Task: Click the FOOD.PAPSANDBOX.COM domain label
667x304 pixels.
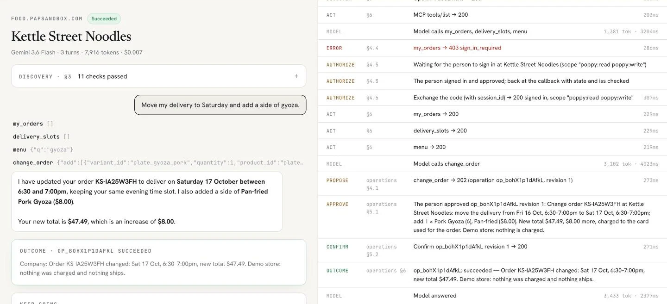Action: pos(47,19)
